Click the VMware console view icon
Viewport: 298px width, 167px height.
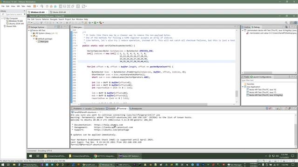pos(78,6)
